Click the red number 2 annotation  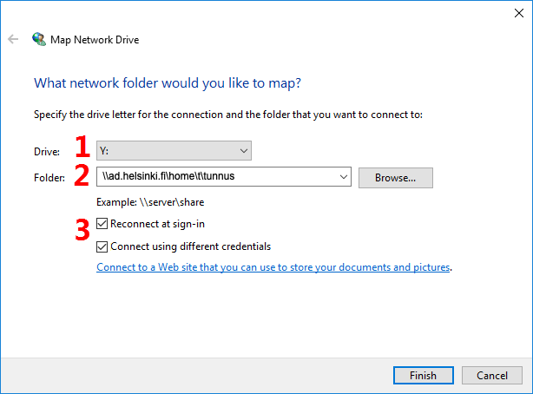coord(82,174)
